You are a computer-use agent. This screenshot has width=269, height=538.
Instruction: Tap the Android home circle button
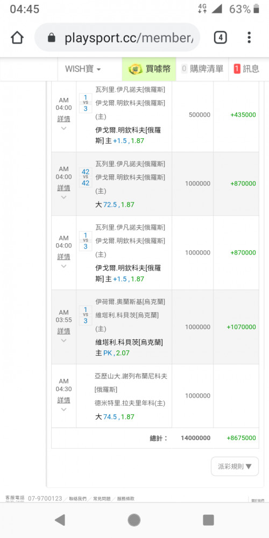[134, 520]
